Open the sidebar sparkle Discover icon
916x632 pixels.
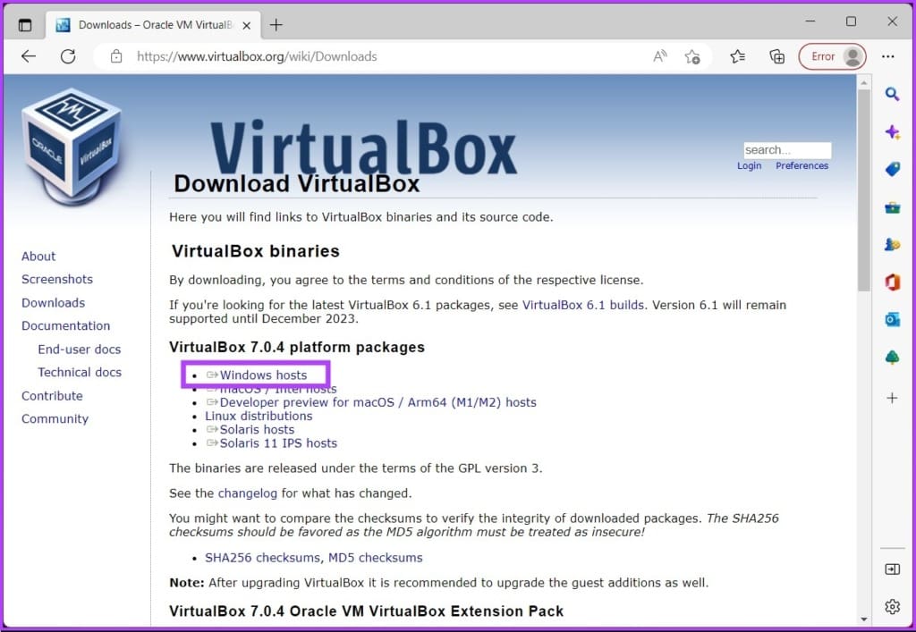point(892,132)
